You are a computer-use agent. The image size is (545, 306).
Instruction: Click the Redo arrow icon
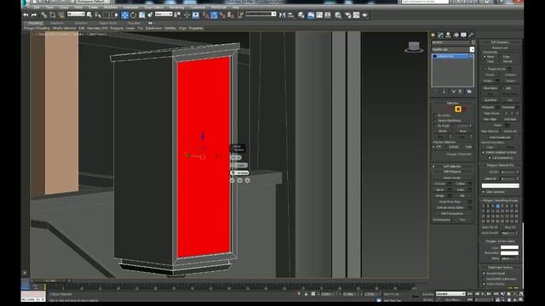click(x=34, y=15)
